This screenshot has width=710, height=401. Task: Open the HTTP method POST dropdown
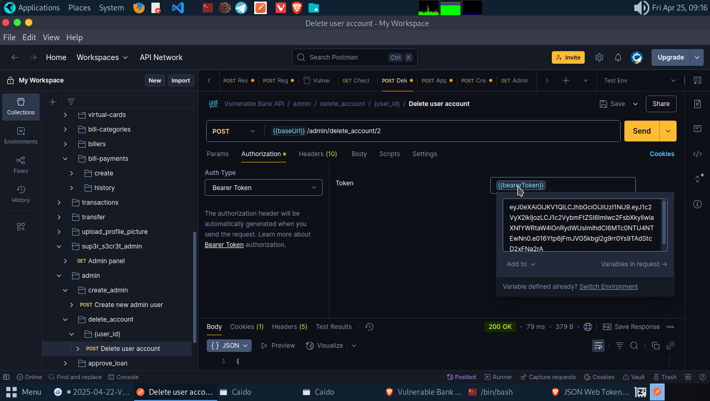(234, 131)
